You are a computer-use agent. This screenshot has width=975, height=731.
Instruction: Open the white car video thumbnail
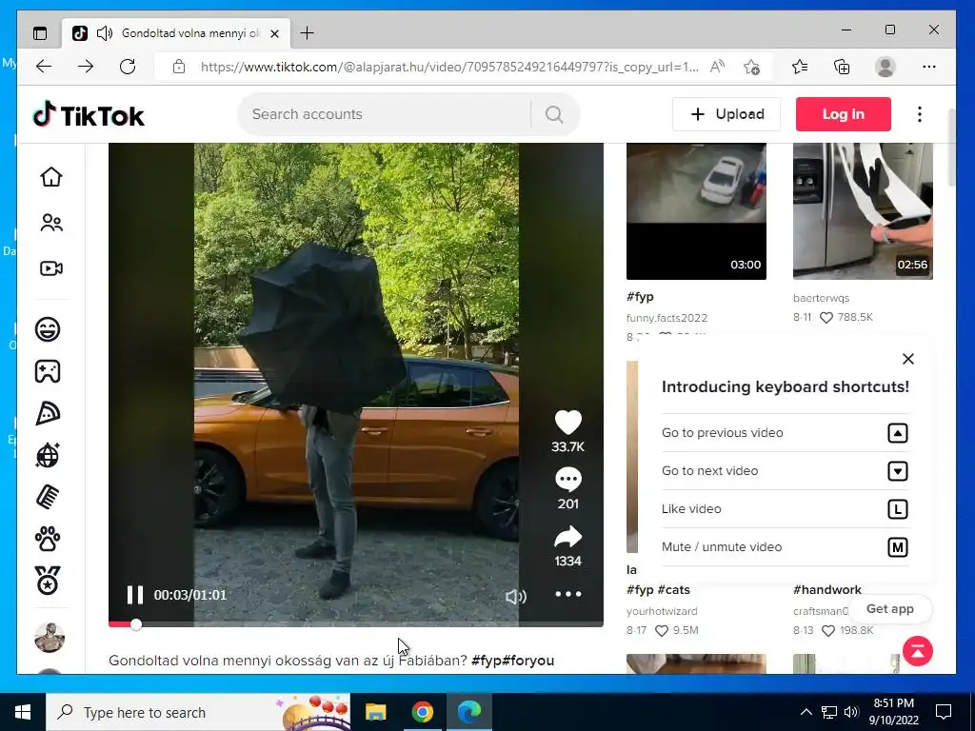pyautogui.click(x=696, y=211)
